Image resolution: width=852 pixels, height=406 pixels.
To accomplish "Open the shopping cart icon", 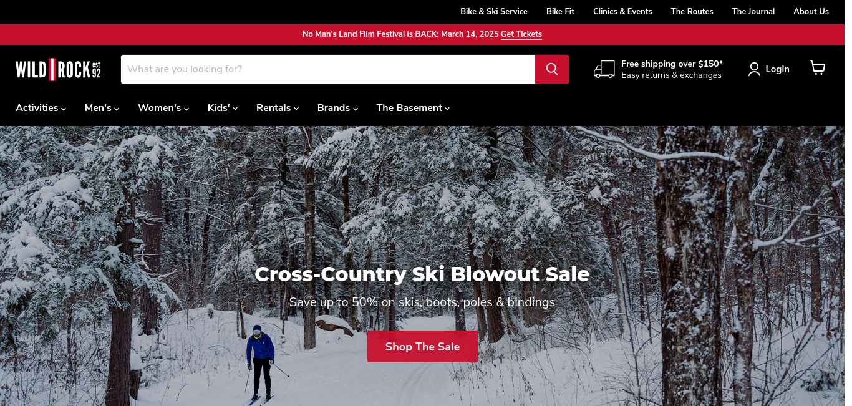I will pos(818,68).
